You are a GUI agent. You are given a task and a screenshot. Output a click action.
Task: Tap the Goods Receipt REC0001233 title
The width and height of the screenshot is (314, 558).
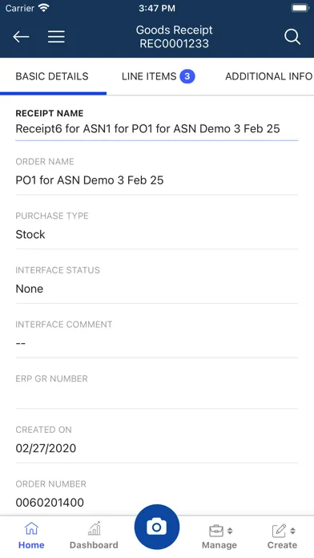[175, 37]
